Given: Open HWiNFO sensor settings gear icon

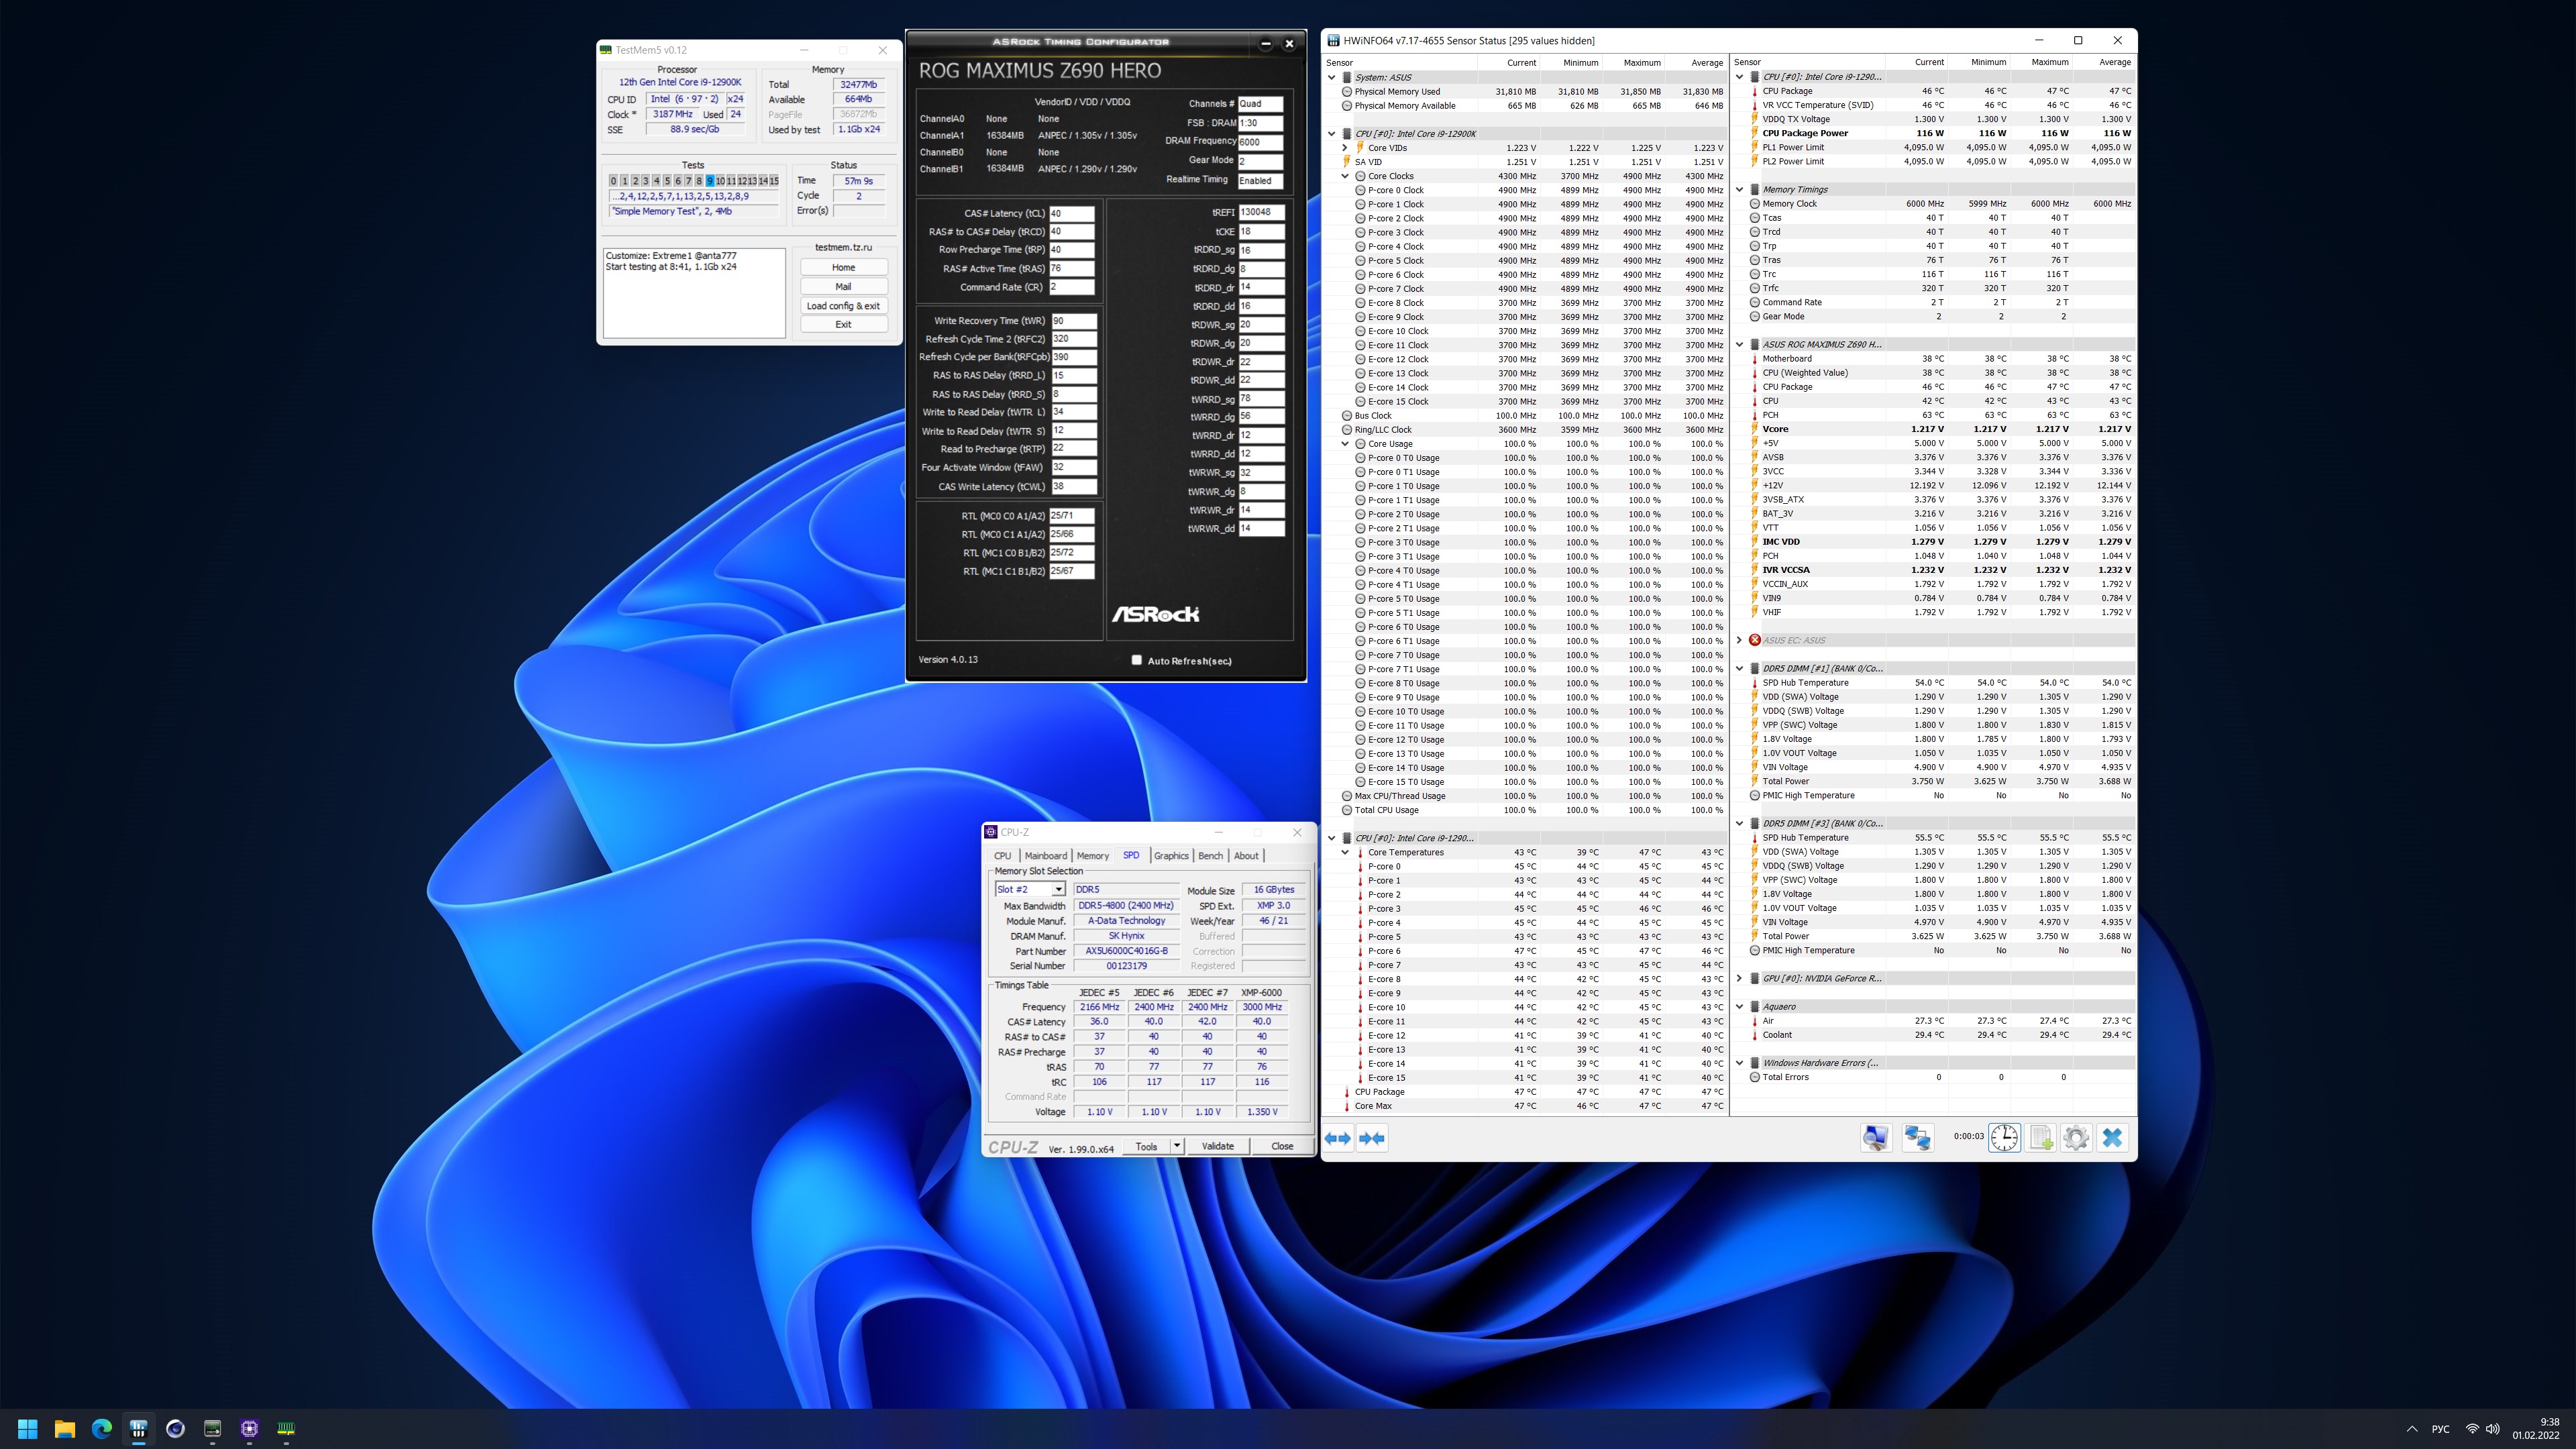Looking at the screenshot, I should [x=2076, y=1138].
